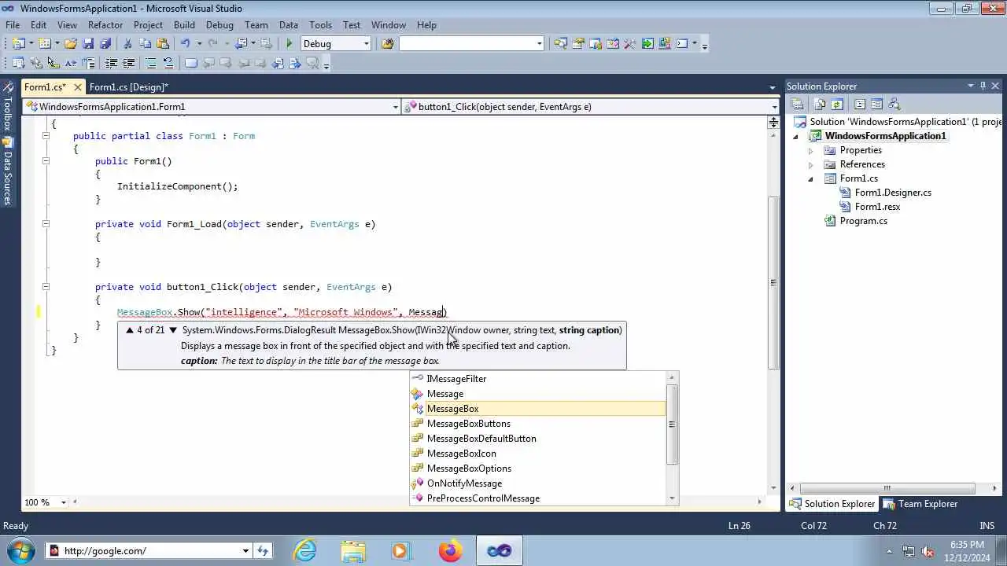This screenshot has height=566, width=1007.
Task: Pin the Solution Explorer panel
Action: [983, 86]
